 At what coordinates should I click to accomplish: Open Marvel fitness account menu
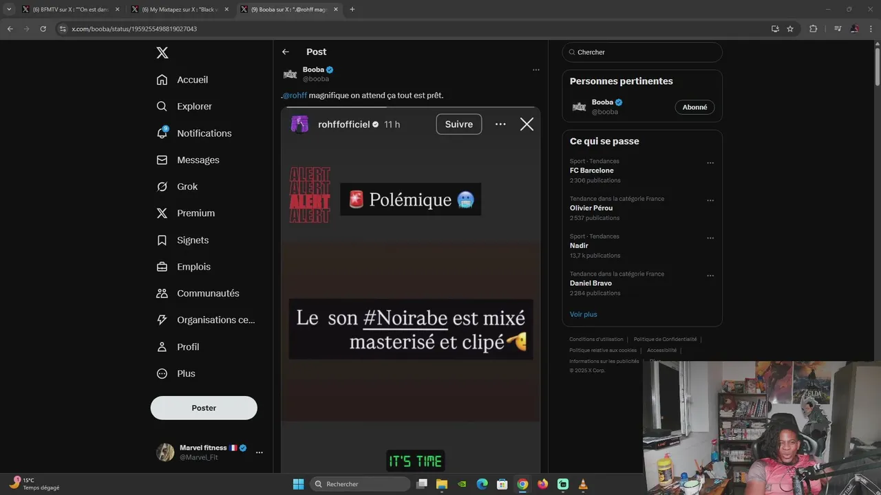pos(259,452)
